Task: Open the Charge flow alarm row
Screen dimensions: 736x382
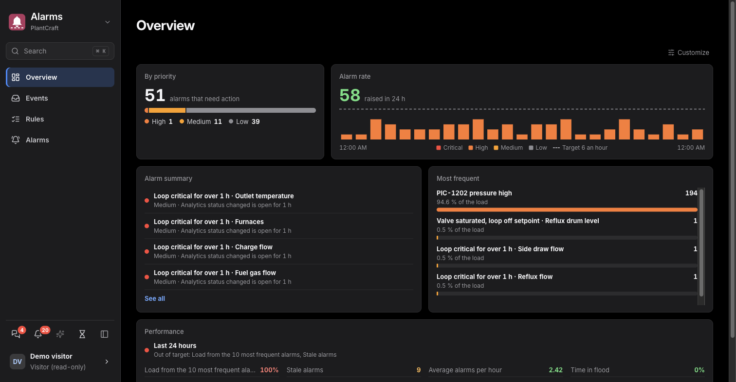Action: pos(278,251)
